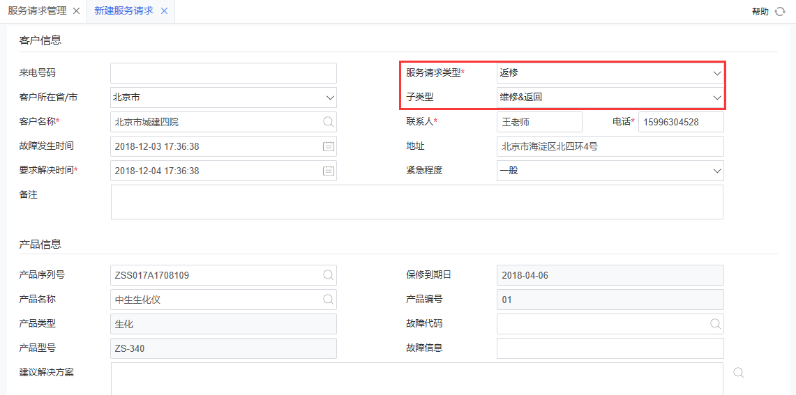
Task: Open the 紧急程度 dropdown
Action: tap(716, 171)
